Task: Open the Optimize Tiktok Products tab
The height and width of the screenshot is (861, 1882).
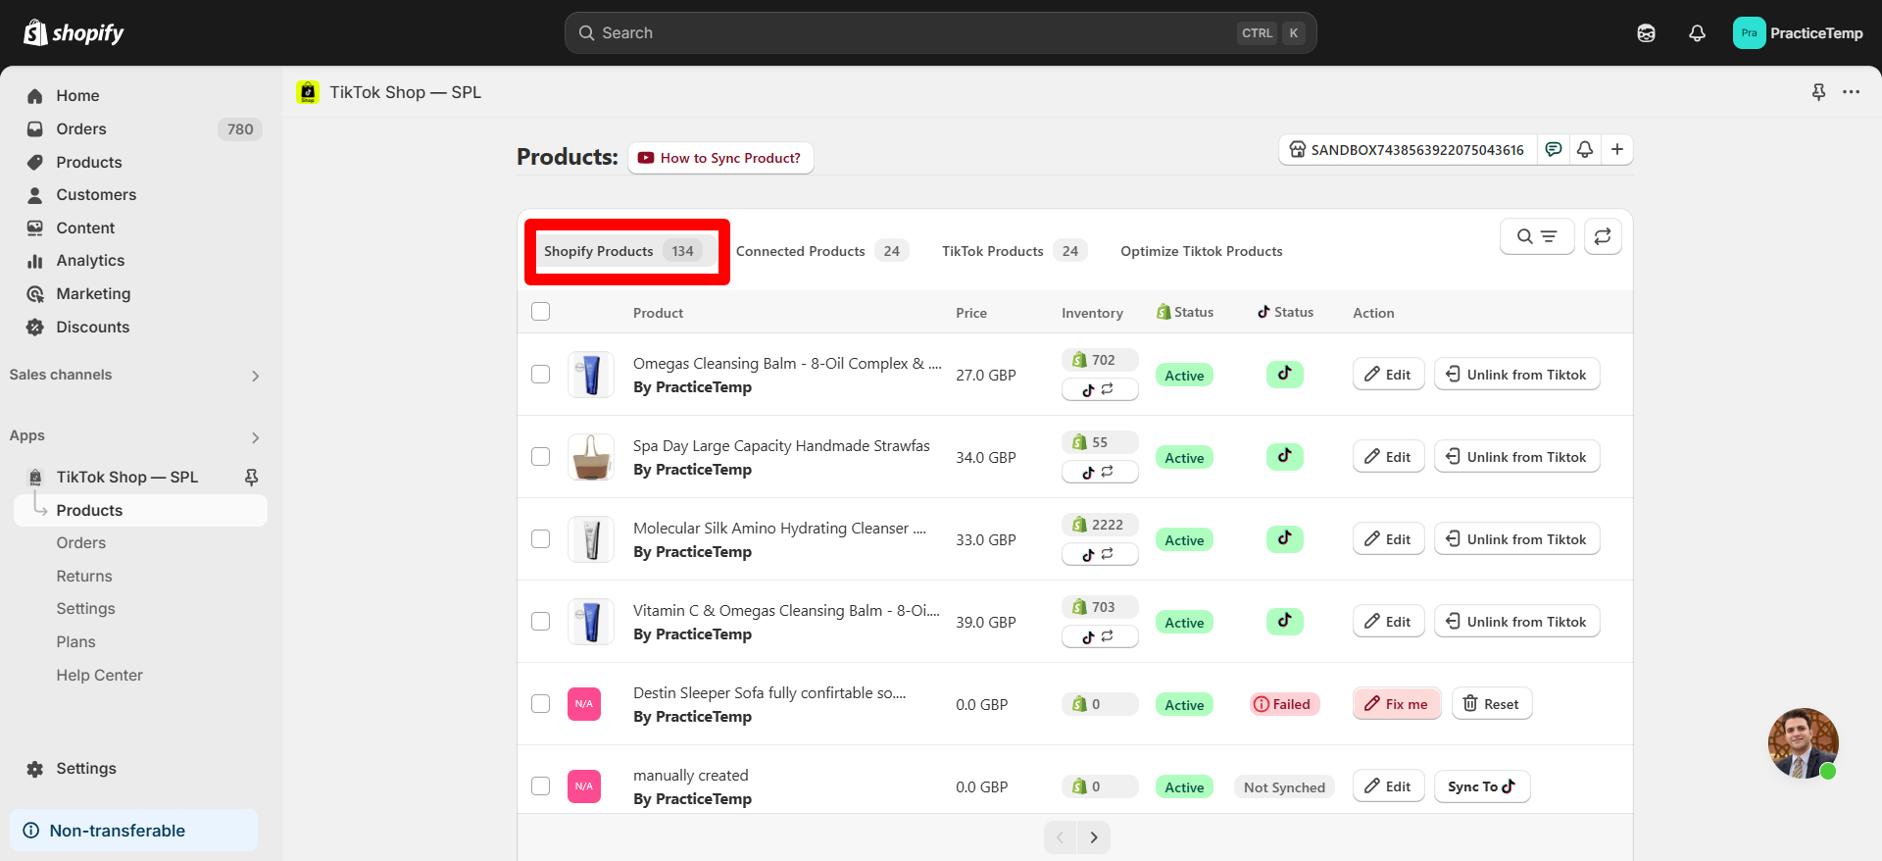Action: (x=1201, y=251)
